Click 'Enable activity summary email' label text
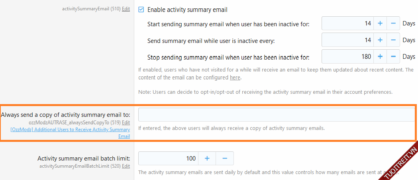The height and width of the screenshot is (180, 418). click(187, 10)
